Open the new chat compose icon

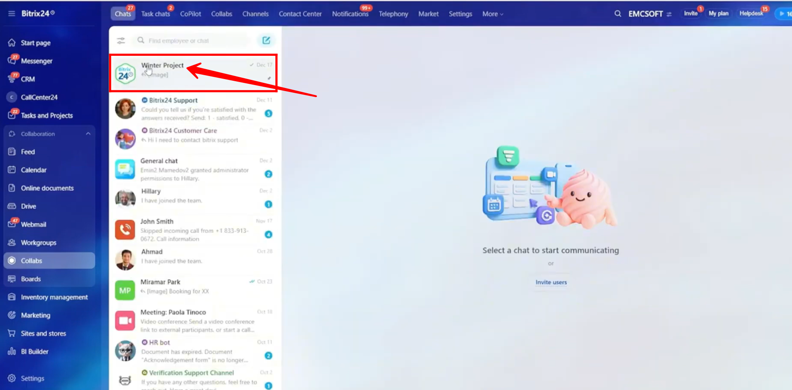(266, 40)
